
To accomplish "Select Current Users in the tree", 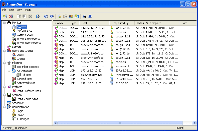I will coord(25,35).
